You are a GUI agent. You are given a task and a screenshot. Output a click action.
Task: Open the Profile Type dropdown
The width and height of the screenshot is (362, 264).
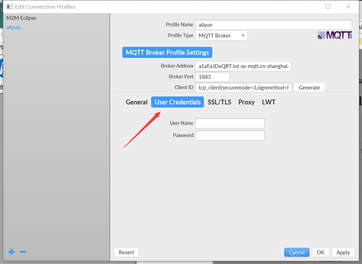tap(221, 35)
